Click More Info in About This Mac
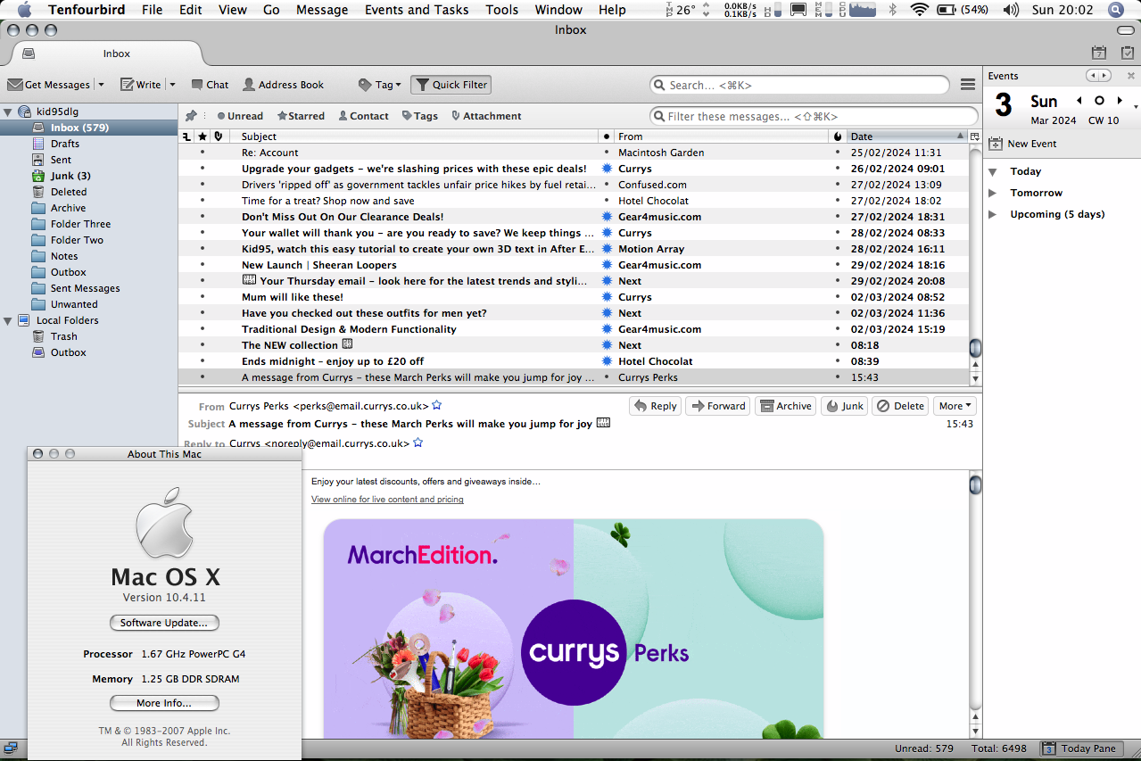 pos(164,703)
